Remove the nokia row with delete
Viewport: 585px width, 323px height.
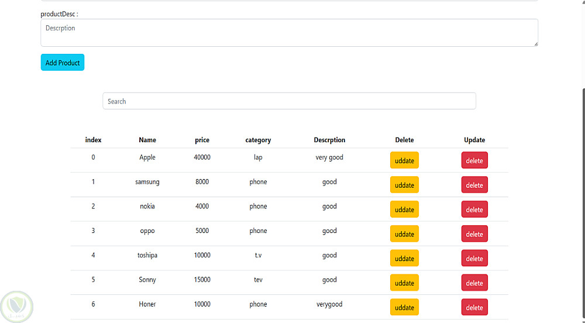[x=474, y=209]
